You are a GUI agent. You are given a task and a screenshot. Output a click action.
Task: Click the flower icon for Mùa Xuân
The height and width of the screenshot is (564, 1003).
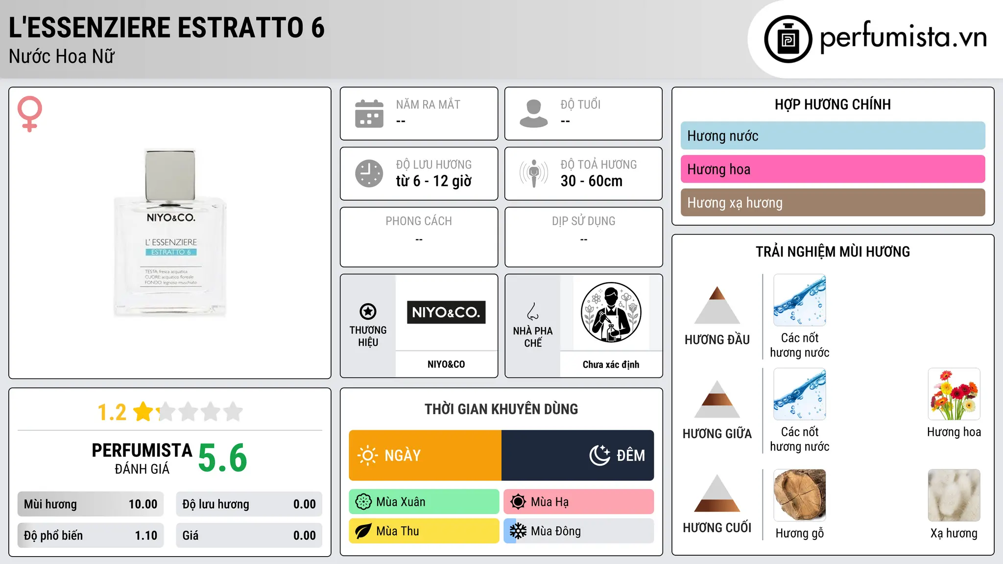[x=363, y=502]
